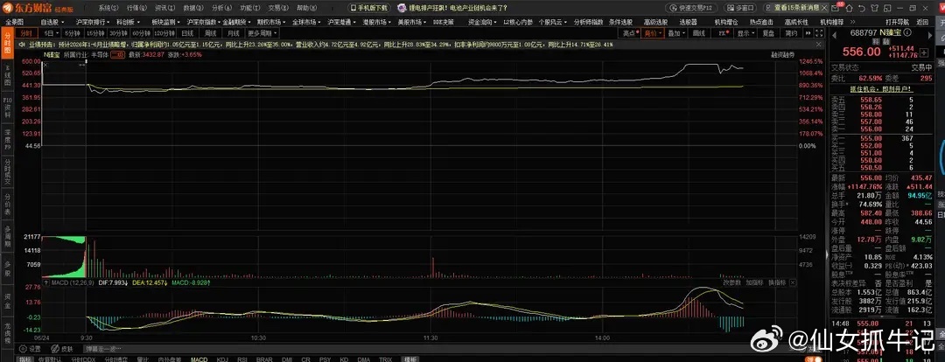This screenshot has height=362, width=945.
Task: Click the 条件选股 toolbar item
Action: (x=621, y=22)
